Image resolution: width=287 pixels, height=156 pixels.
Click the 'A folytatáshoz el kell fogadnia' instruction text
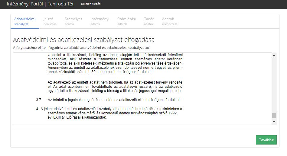(x=81, y=47)
